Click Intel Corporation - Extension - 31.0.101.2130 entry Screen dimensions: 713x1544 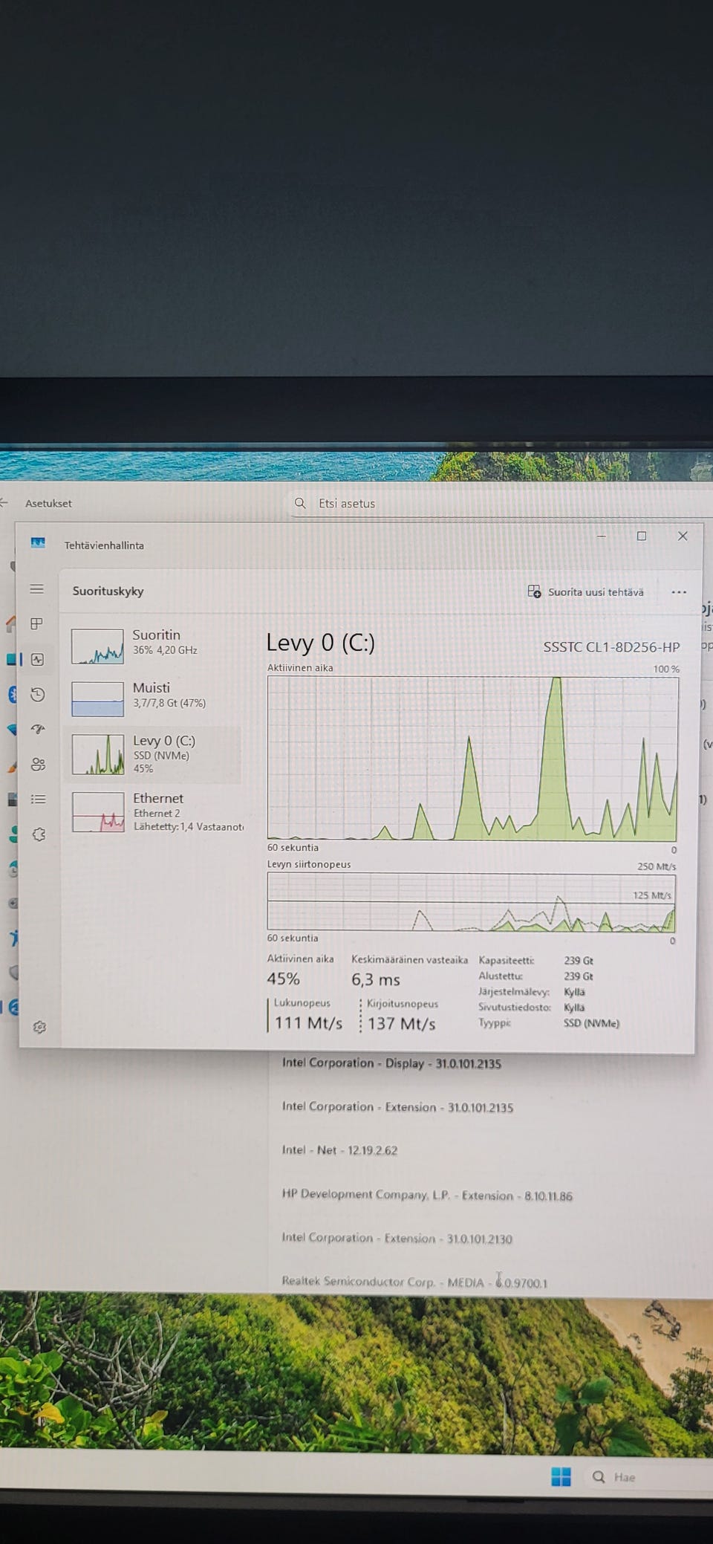point(397,1239)
